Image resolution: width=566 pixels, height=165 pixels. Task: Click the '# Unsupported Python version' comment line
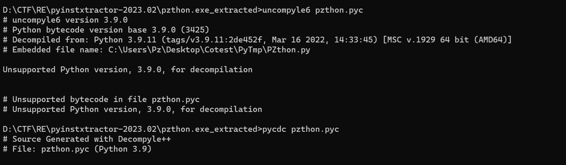[x=132, y=110]
